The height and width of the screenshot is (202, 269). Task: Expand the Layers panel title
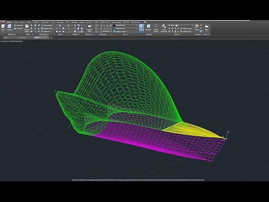(177, 34)
